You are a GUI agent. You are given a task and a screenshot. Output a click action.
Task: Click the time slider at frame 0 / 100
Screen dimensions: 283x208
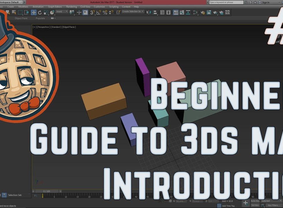(46, 191)
